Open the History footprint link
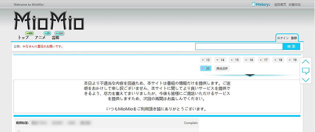 tap(261, 4)
